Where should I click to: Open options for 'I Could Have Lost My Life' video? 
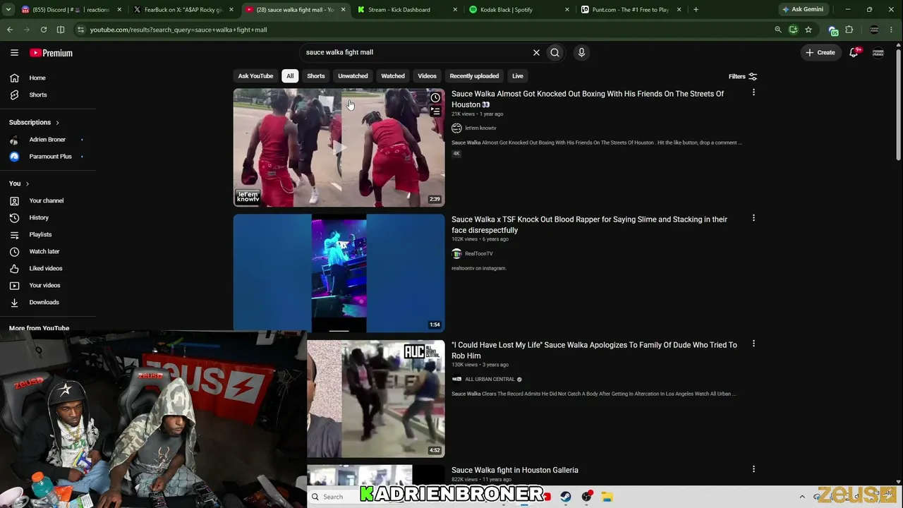tap(753, 344)
